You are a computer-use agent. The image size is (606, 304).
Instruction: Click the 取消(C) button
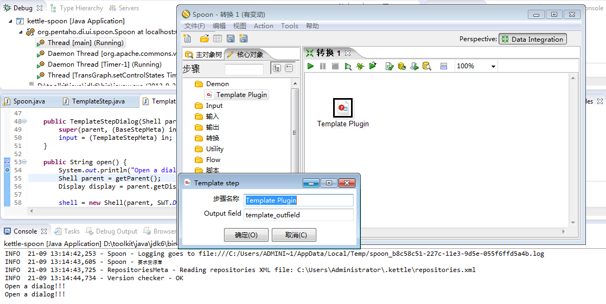click(x=294, y=235)
